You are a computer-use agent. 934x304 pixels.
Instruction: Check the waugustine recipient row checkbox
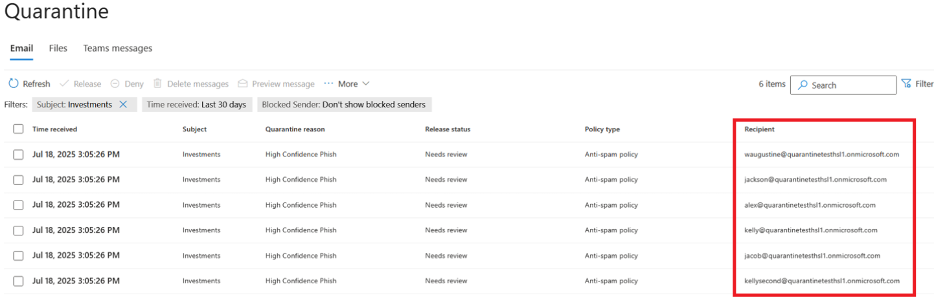[x=18, y=155]
